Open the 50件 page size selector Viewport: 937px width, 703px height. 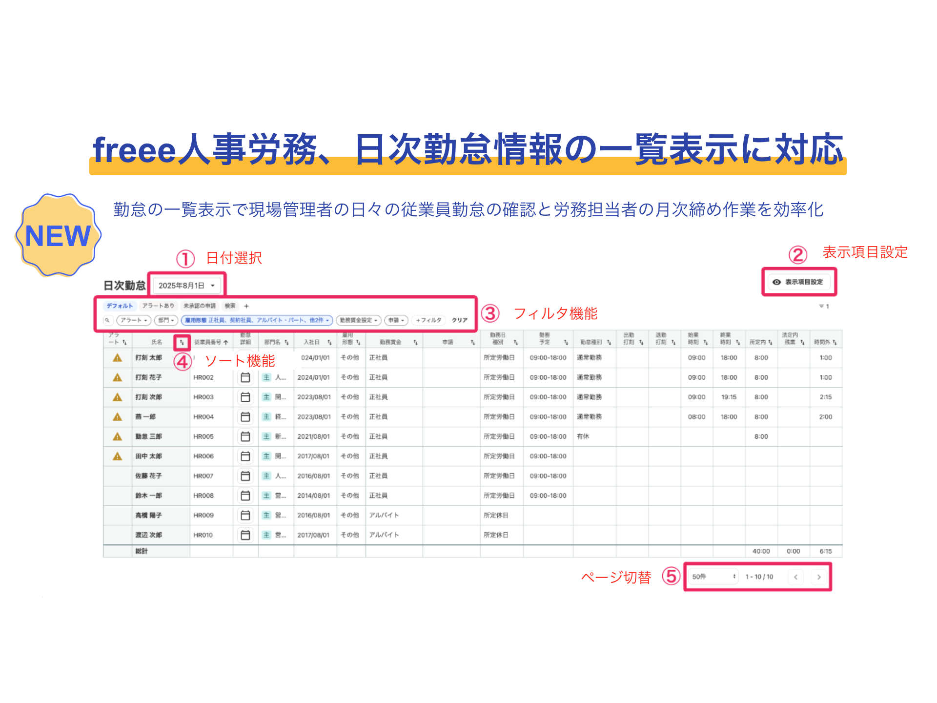pos(713,577)
